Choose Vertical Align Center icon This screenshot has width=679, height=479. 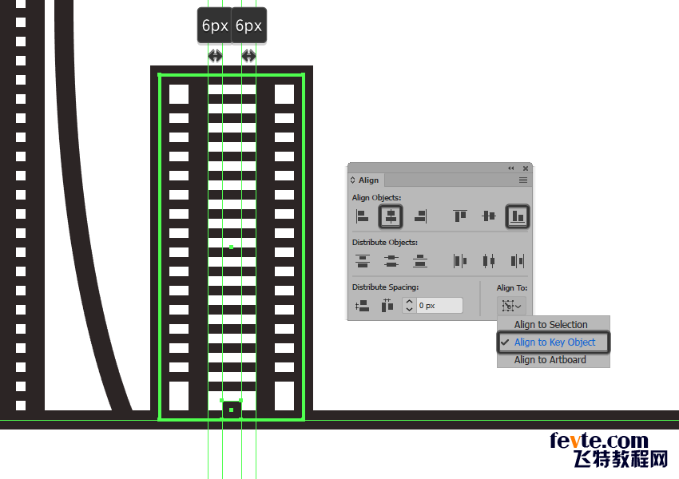point(489,216)
